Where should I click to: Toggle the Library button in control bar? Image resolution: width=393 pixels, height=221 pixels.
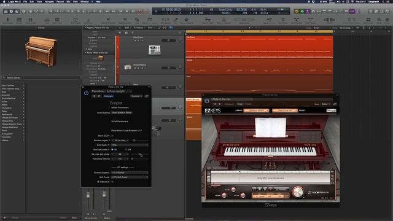tap(6, 11)
